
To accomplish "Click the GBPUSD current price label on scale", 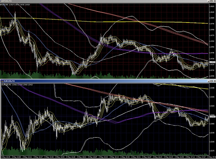I will [212, 62].
